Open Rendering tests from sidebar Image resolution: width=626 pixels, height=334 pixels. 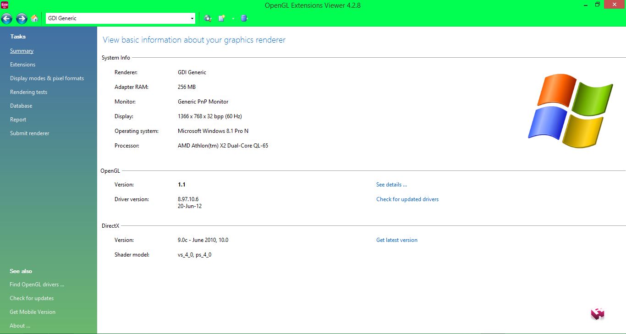[x=28, y=92]
